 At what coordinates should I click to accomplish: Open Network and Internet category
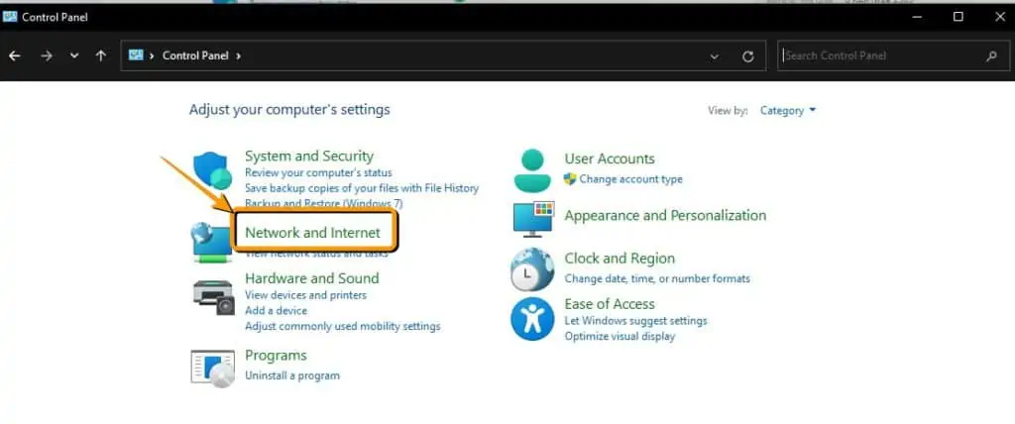(312, 233)
